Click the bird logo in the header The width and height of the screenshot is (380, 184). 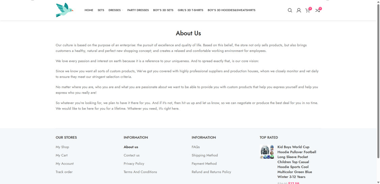coord(64,10)
